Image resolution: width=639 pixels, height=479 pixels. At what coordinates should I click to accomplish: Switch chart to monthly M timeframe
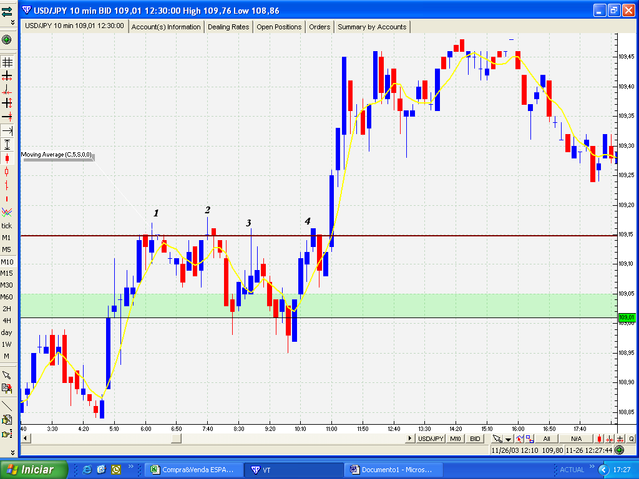tap(6, 356)
